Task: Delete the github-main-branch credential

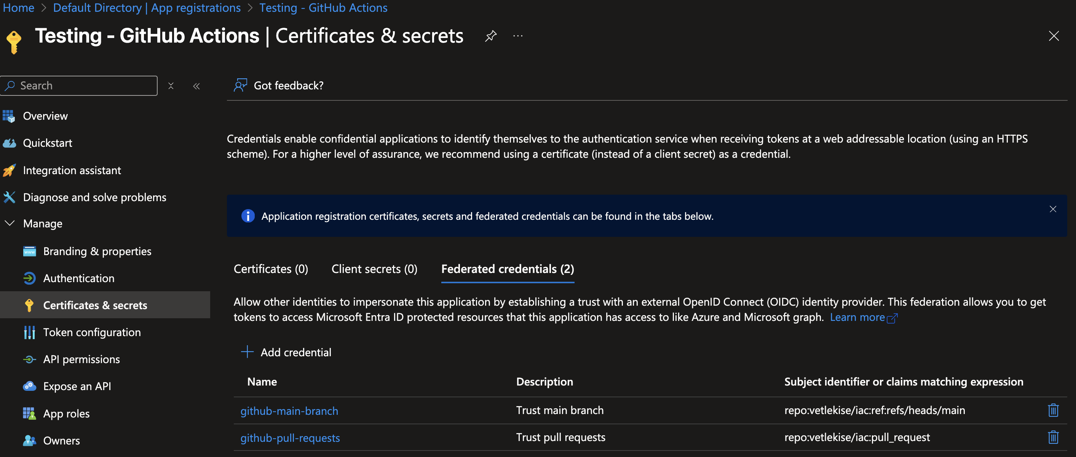Action: click(1053, 410)
